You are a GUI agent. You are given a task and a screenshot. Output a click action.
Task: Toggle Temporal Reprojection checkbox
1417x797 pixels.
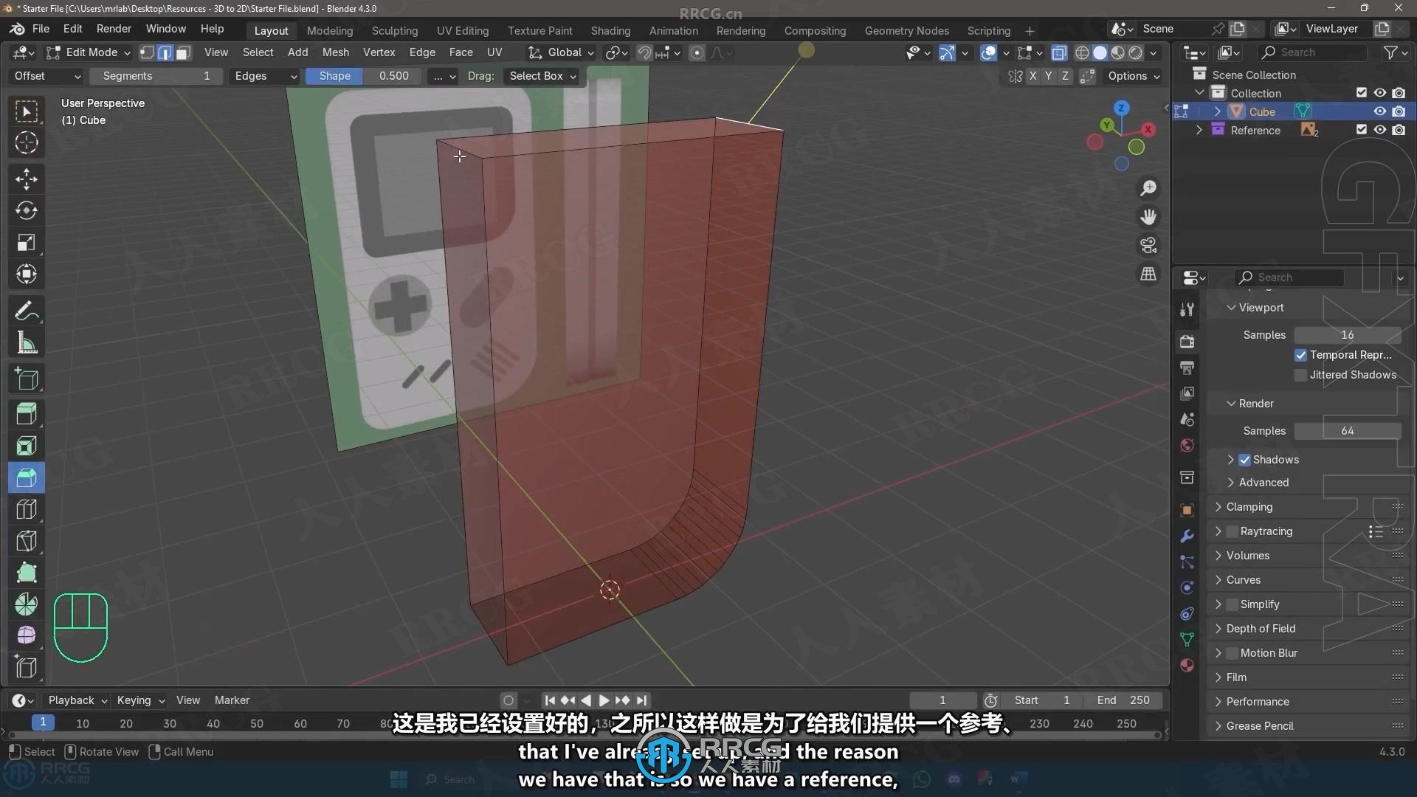click(x=1300, y=355)
